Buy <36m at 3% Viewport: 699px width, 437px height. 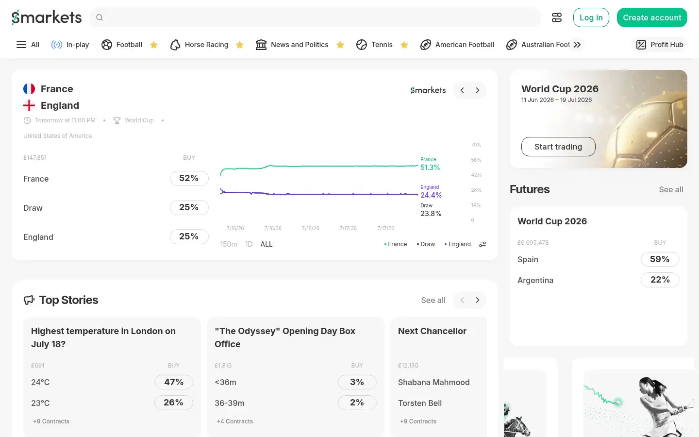point(357,382)
